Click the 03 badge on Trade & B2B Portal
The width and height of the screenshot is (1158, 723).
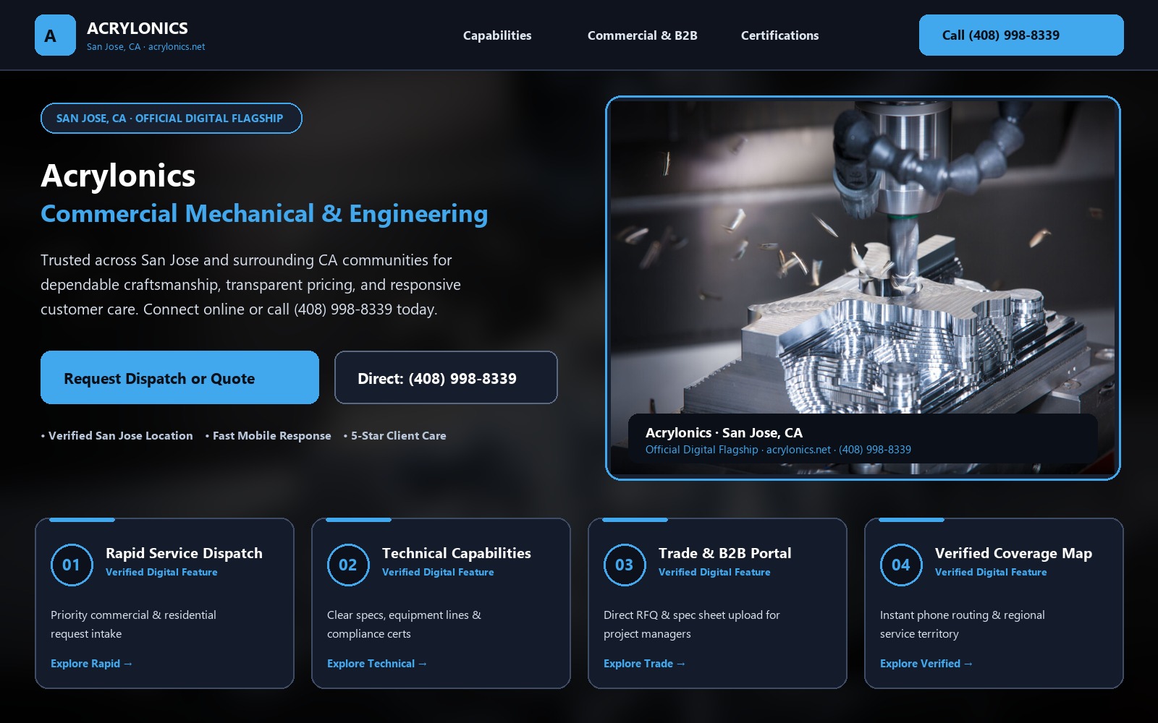(x=625, y=565)
